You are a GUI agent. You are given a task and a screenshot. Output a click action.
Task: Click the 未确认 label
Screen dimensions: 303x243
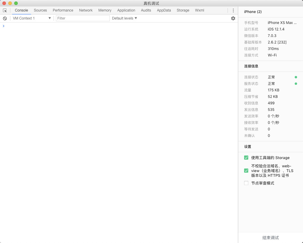(249, 136)
